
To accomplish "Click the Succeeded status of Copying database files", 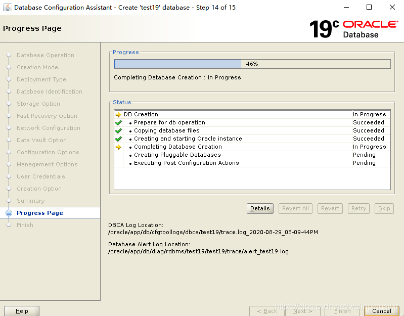I will [369, 130].
